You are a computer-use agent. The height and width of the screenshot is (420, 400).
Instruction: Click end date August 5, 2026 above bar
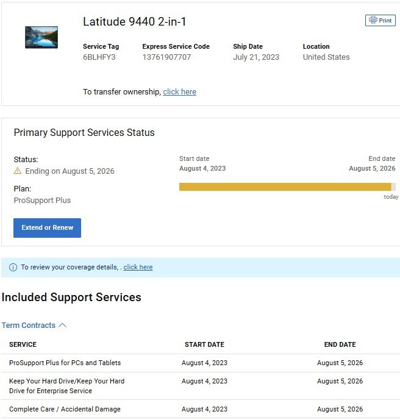(x=372, y=168)
